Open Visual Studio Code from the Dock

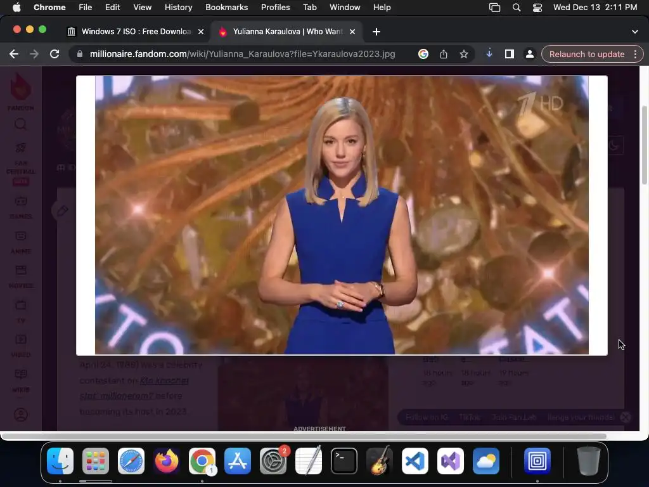point(415,460)
